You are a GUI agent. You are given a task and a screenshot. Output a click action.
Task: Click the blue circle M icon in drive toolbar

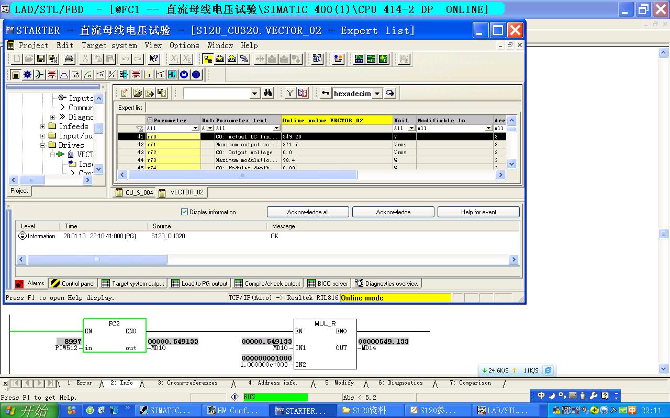(x=184, y=75)
